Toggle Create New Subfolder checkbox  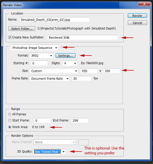click(10, 37)
